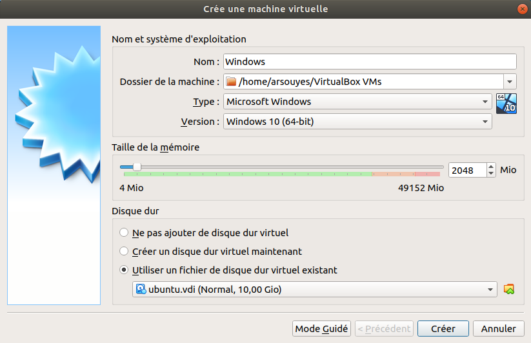Image resolution: width=531 pixels, height=343 pixels.
Task: Increase memory with the spinbox up arrow
Action: point(491,167)
